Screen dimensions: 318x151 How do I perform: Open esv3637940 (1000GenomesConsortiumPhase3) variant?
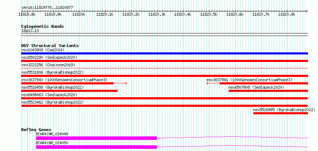click(x=64, y=80)
